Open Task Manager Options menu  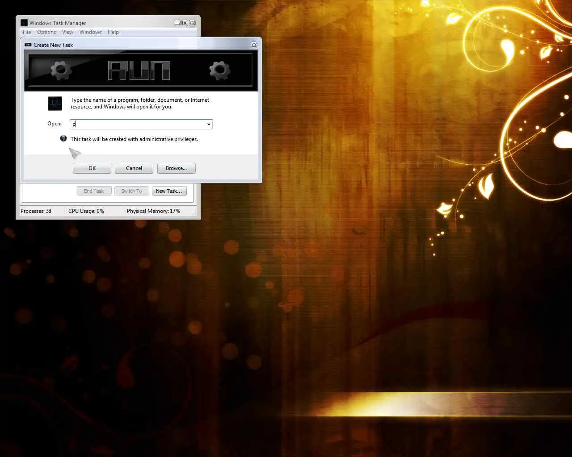pos(46,32)
